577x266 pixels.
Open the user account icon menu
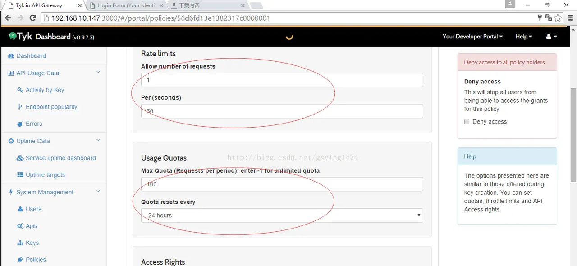tap(552, 37)
